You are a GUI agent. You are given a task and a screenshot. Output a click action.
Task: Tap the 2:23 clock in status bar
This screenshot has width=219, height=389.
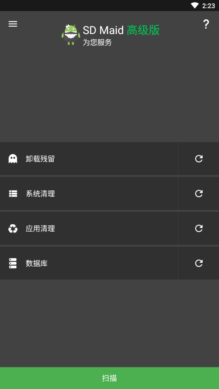point(209,6)
